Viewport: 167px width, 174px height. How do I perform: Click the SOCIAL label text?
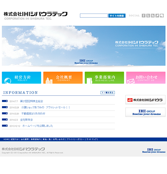(134, 16)
